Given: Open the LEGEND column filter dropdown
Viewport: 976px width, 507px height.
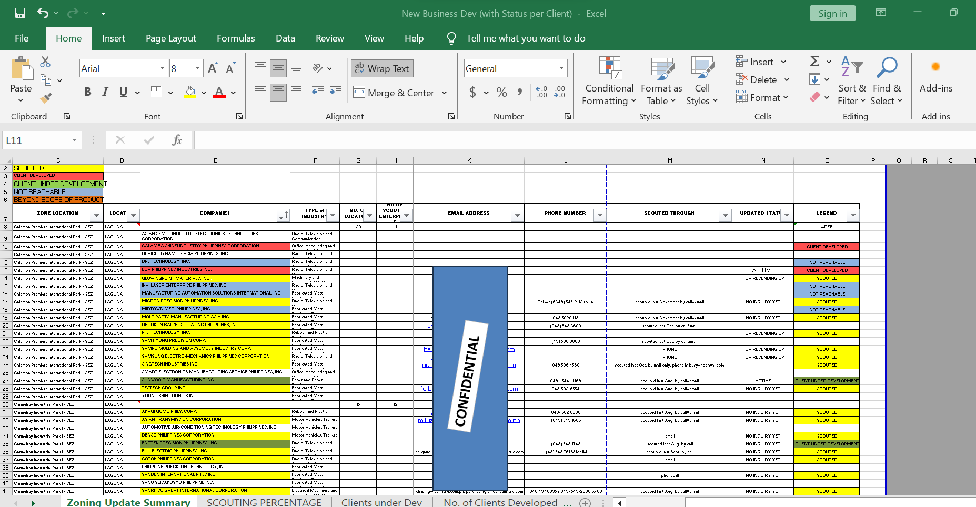Looking at the screenshot, I should [853, 215].
